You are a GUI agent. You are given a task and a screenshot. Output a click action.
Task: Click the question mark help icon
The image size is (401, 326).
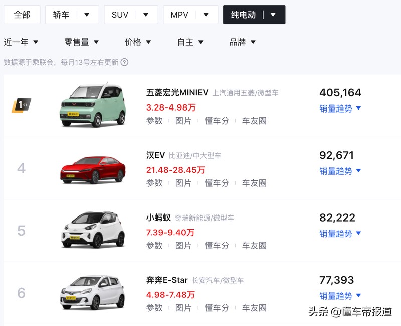point(124,62)
